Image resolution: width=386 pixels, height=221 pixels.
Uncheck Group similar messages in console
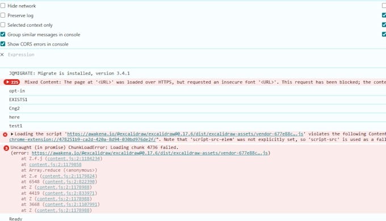[3, 35]
